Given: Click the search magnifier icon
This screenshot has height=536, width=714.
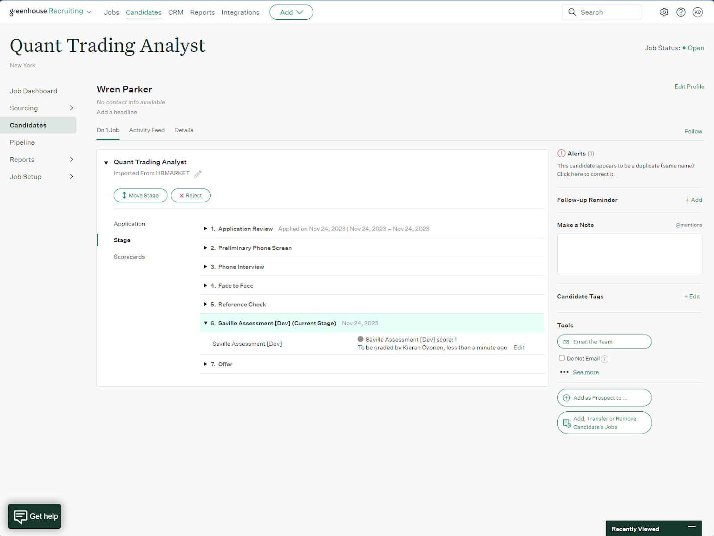Looking at the screenshot, I should point(572,12).
